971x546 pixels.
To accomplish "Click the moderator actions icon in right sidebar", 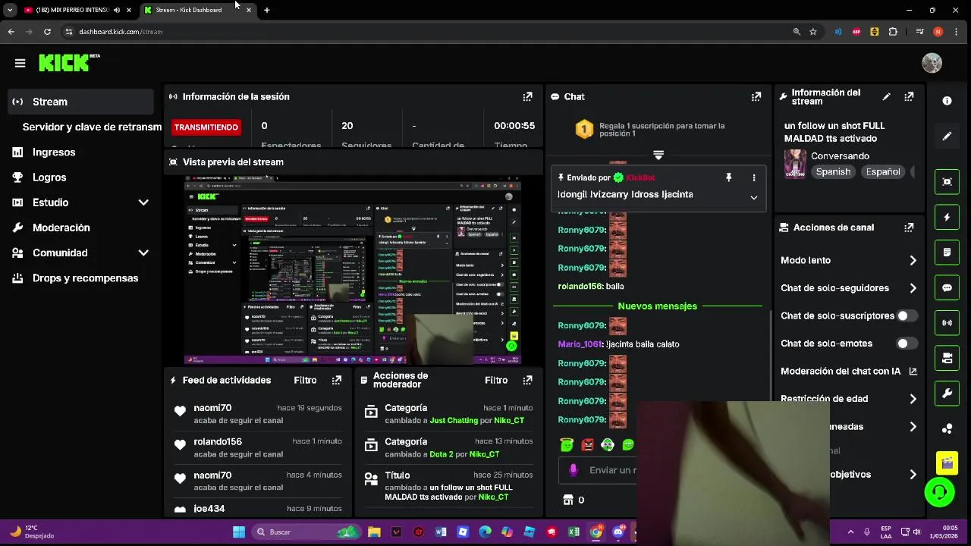I will click(x=947, y=358).
